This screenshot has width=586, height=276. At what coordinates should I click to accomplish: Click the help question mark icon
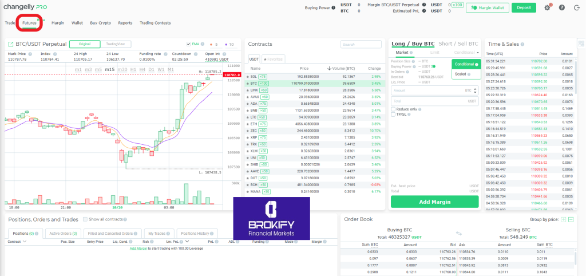tap(561, 8)
